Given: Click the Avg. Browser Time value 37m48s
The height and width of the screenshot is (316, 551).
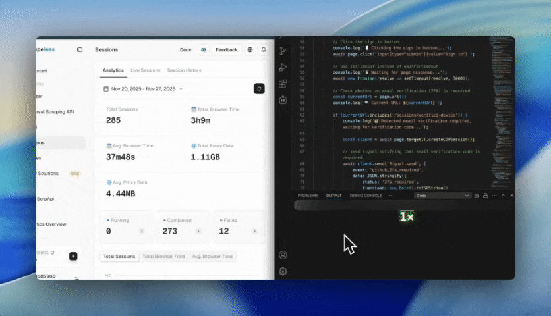Looking at the screenshot, I should click(121, 157).
